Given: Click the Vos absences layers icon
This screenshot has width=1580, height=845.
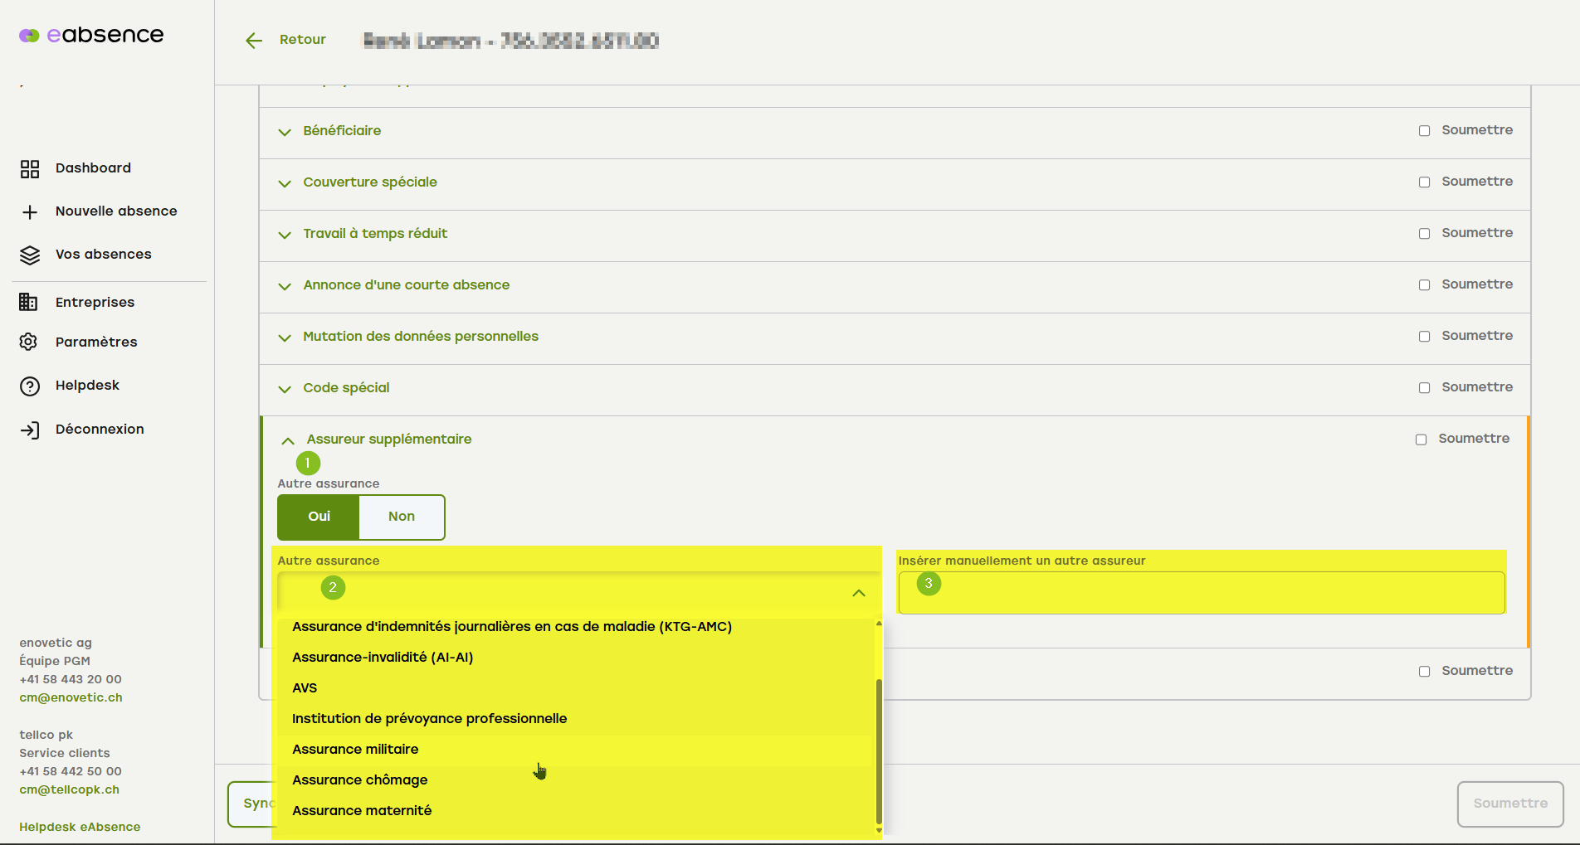Looking at the screenshot, I should pyautogui.click(x=30, y=255).
